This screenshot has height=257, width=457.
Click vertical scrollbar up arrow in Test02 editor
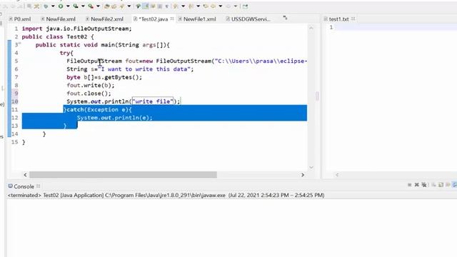pos(311,28)
